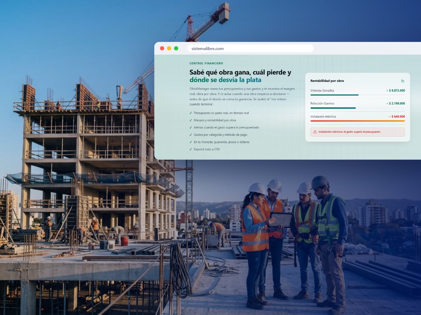Click the checkmark beside Presupuesto vs gasto real
The image size is (421, 315).
click(x=191, y=113)
